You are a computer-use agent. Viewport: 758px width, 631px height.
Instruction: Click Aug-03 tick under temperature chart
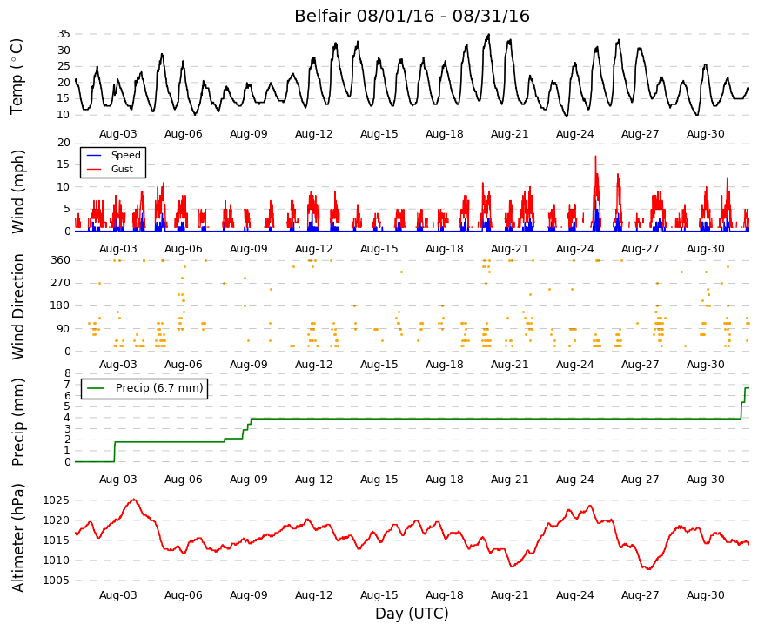(118, 134)
